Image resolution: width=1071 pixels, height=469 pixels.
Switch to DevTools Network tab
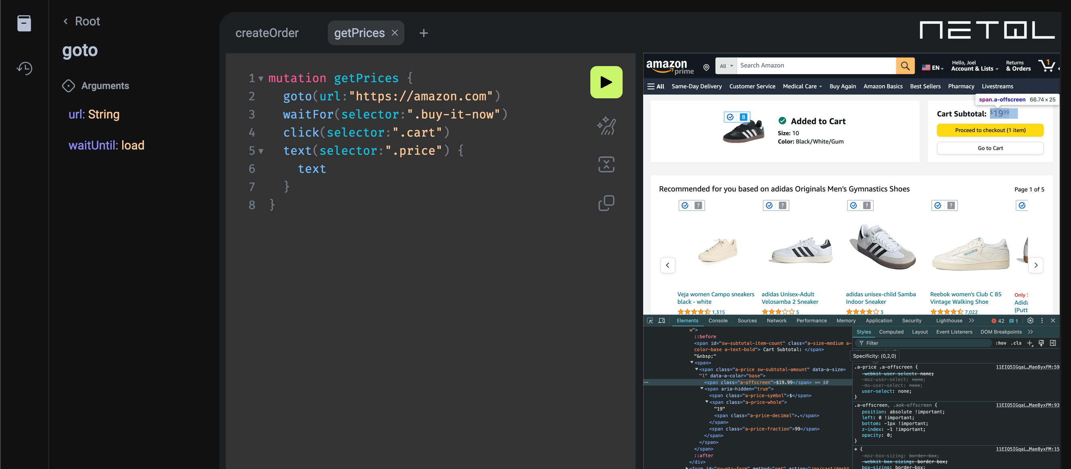(776, 320)
